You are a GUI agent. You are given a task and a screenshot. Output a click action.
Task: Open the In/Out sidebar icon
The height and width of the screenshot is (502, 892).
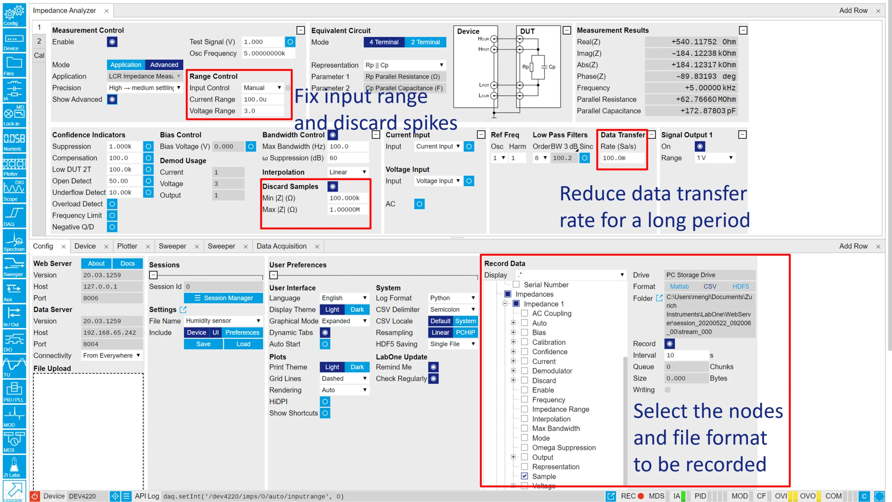coord(14,316)
